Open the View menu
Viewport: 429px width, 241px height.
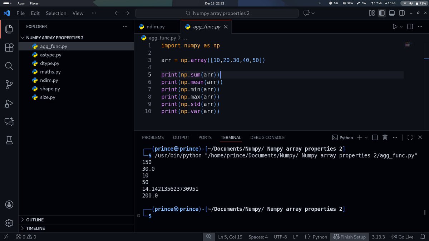point(78,13)
